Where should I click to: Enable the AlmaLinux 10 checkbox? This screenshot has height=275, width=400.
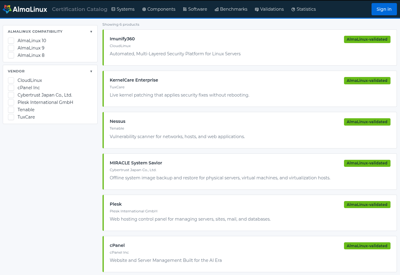11,41
